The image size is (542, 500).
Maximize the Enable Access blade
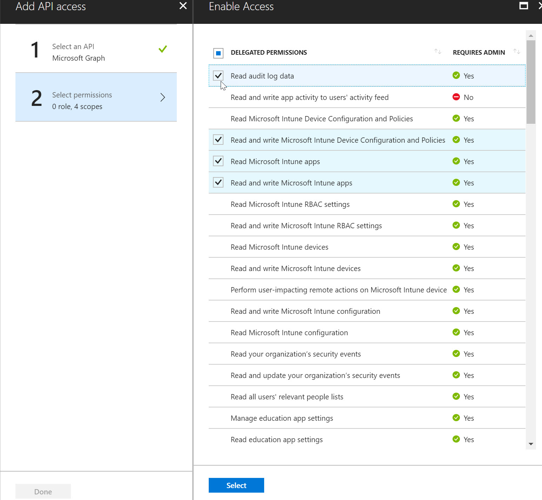click(523, 6)
